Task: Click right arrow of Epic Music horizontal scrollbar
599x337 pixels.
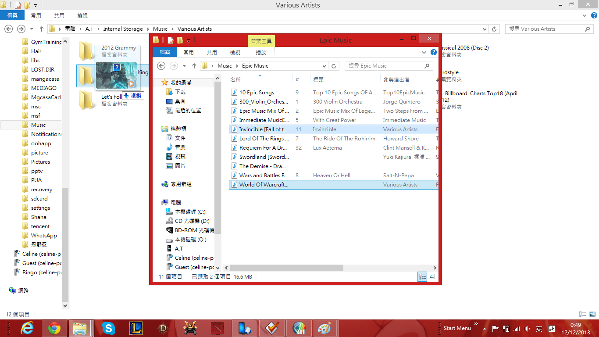Action: (435, 268)
